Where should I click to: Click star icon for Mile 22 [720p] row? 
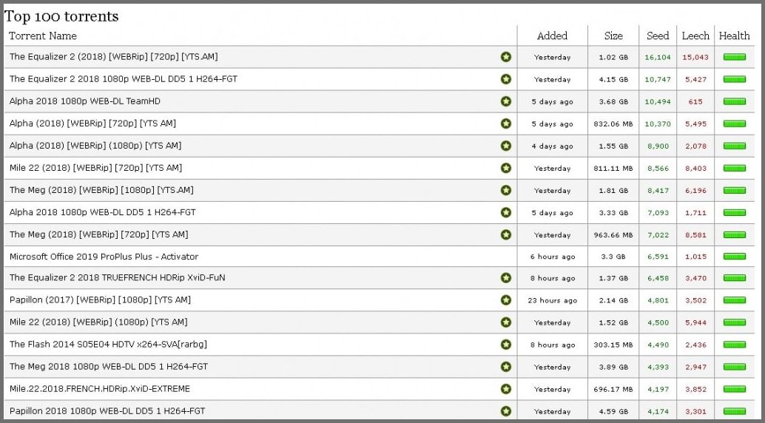pos(506,168)
